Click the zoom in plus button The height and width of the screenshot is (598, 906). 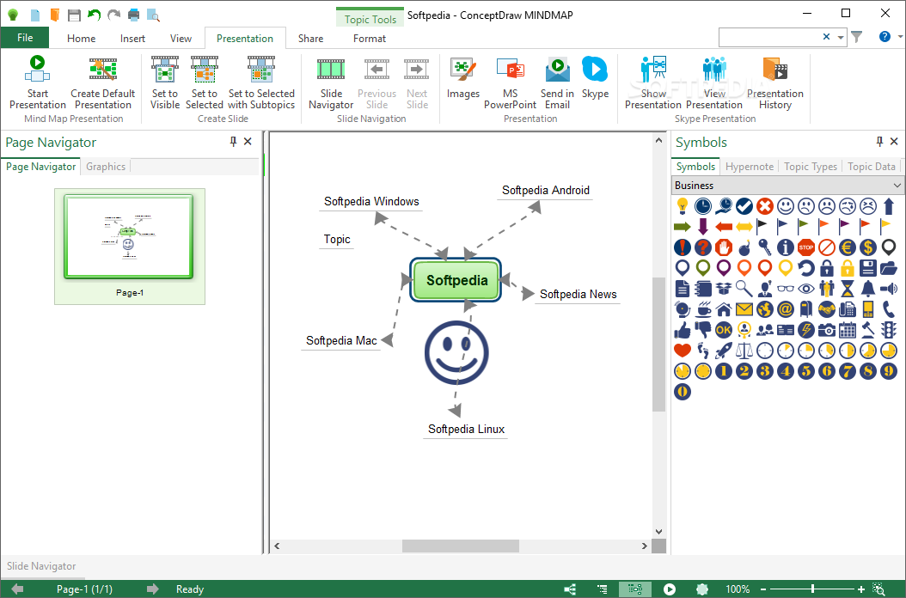861,589
